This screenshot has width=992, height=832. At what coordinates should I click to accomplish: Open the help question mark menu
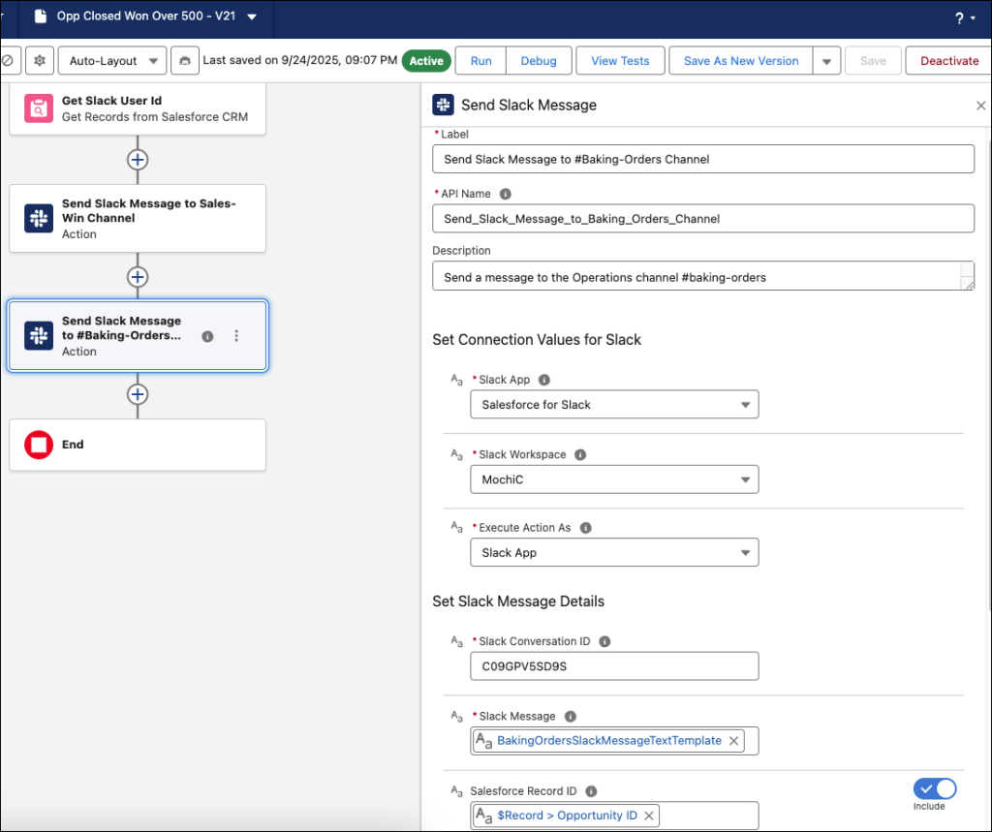click(x=959, y=18)
